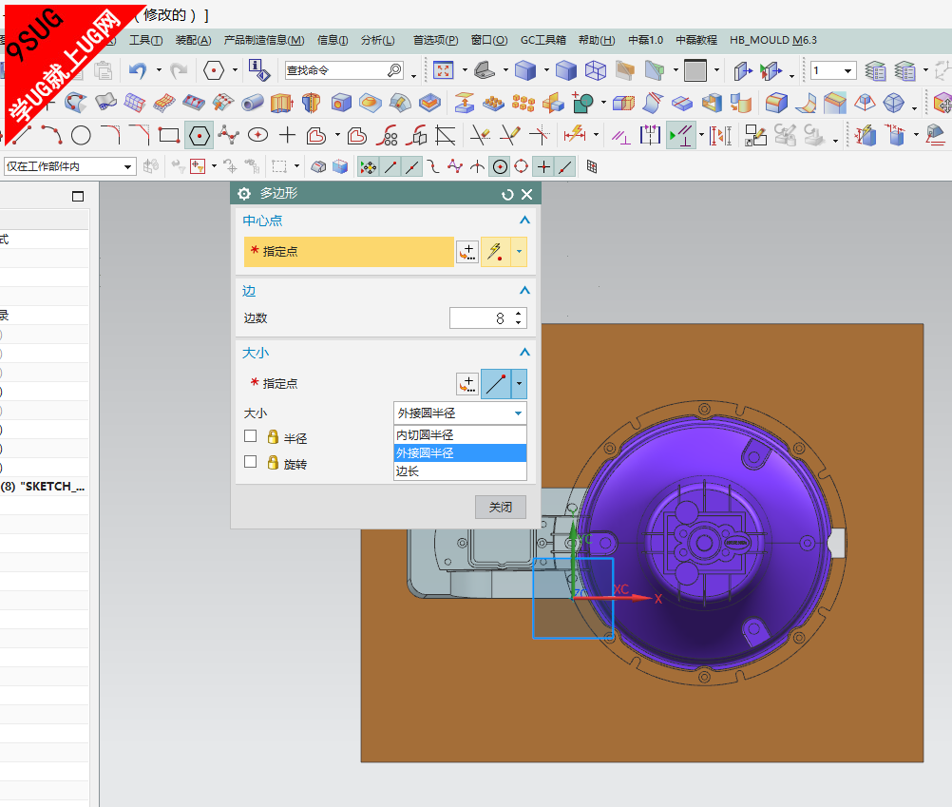Click the Pattern Curve icon
Viewport: 952px width, 807px height.
point(387,135)
